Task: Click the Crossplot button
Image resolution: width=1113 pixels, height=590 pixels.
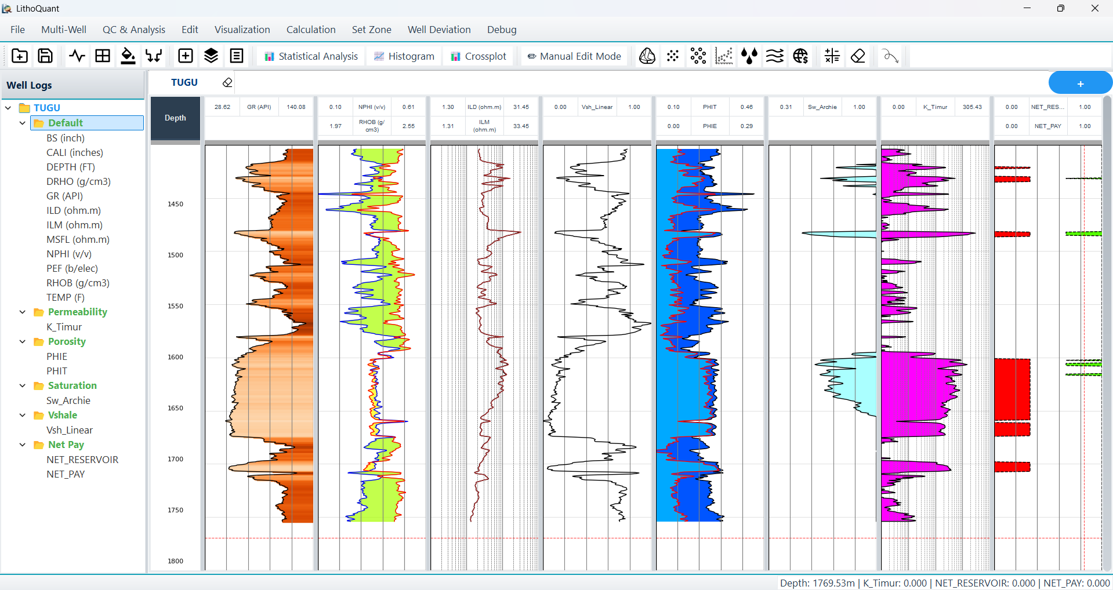Action: tap(478, 56)
